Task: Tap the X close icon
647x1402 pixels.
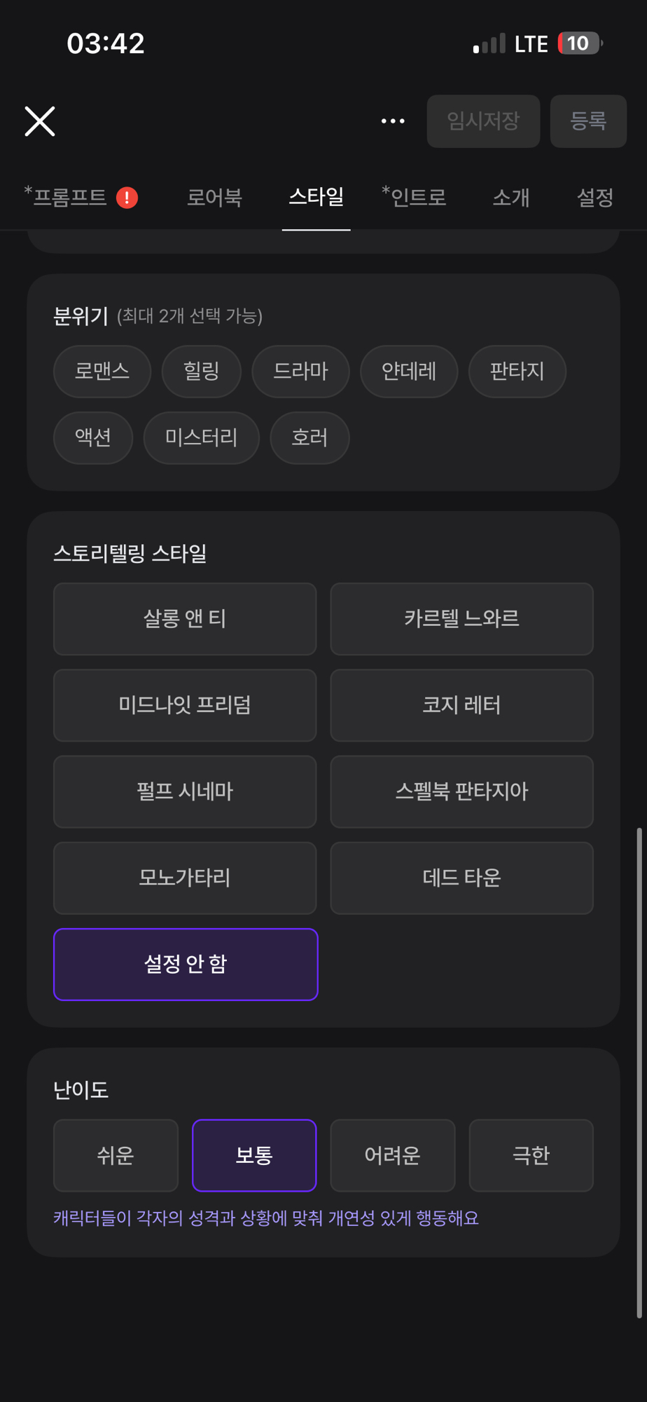Action: point(40,121)
